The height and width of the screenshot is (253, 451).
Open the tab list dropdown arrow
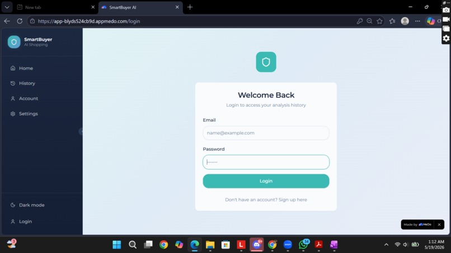point(7,7)
